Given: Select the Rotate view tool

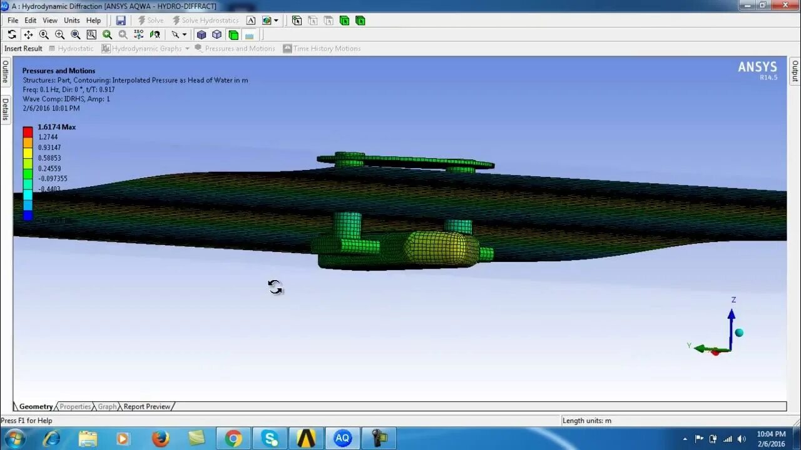Looking at the screenshot, I should 12,34.
